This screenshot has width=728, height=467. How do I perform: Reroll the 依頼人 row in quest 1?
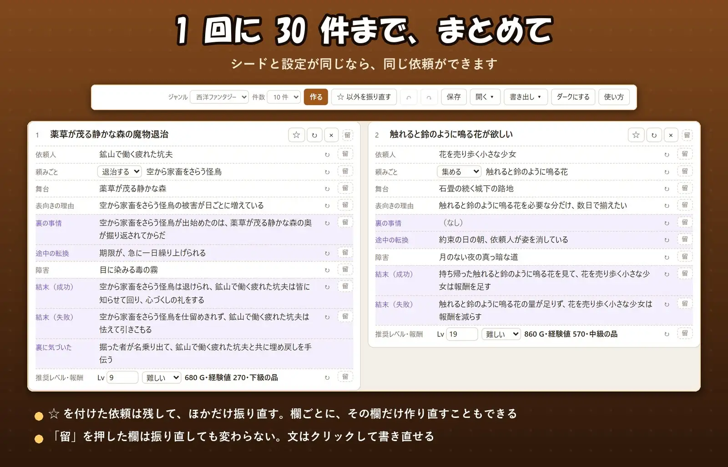(x=327, y=155)
